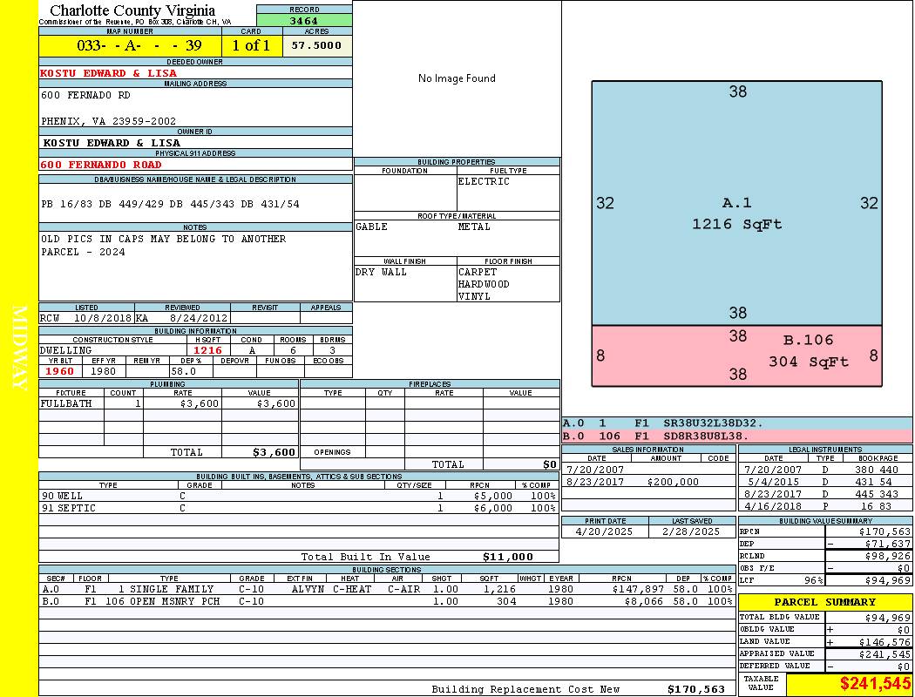Click the Charlotte County Virginia title
Screen dimensions: 915x697
pyautogui.click(x=132, y=10)
